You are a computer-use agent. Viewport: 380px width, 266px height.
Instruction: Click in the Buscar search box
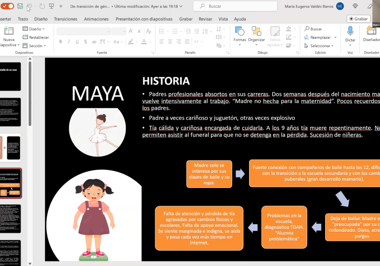point(234,6)
